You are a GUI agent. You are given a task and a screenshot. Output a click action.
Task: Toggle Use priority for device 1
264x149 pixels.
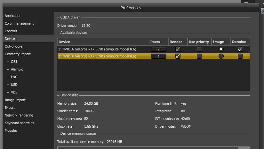coord(199,49)
